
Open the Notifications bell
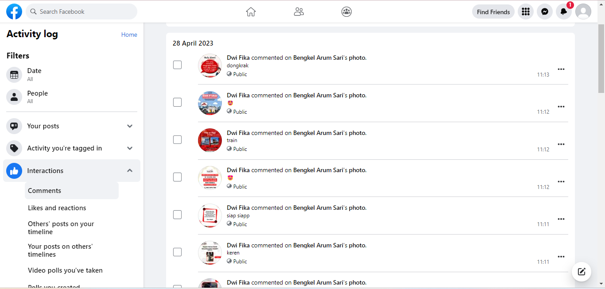563,12
